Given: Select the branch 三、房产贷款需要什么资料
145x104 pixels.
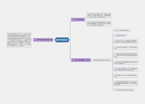Looking at the screenshot, I should pyautogui.click(x=81, y=60).
